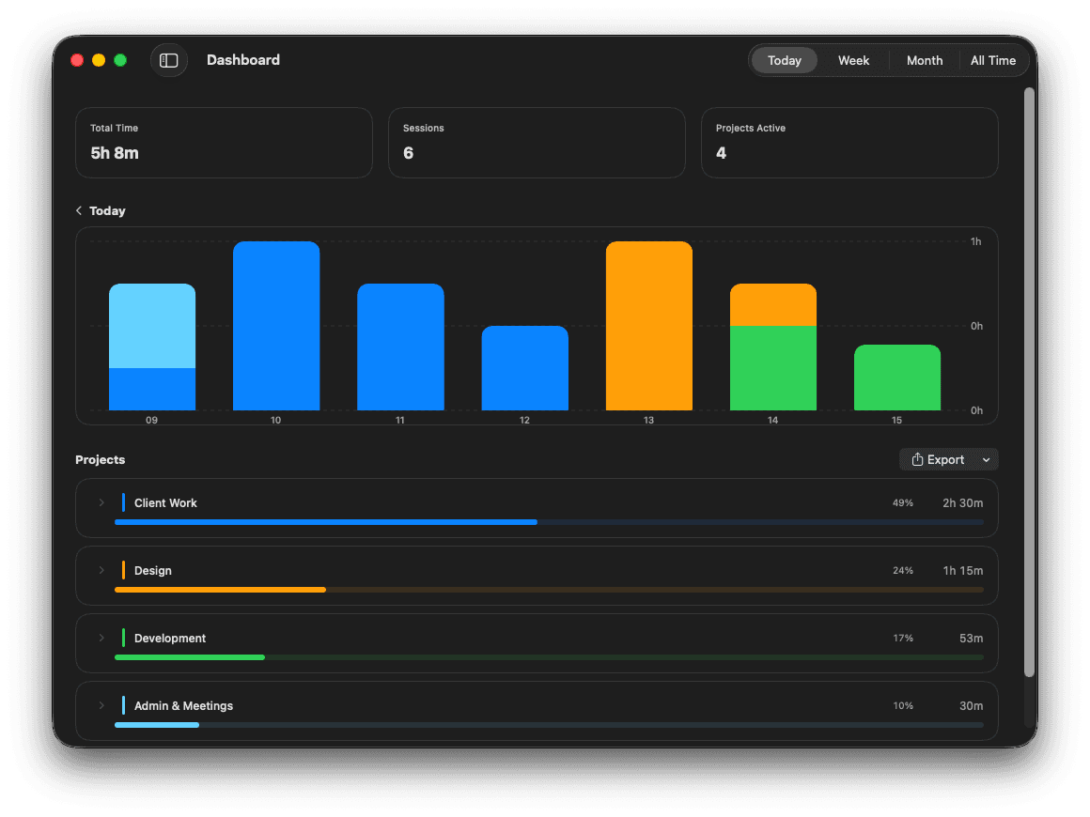This screenshot has width=1090, height=817.
Task: Expand the Admin & Meetings project row
Action: 101,706
